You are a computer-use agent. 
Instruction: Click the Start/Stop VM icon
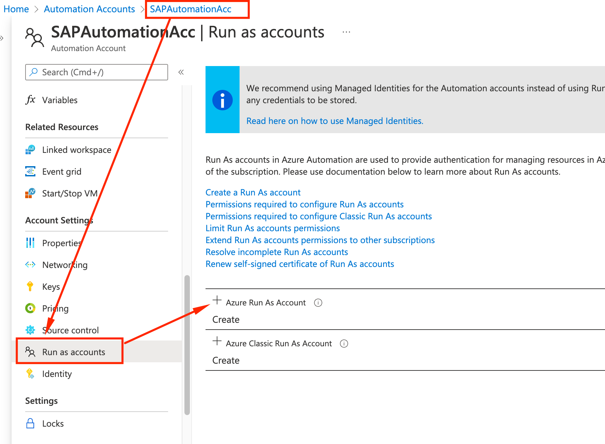coord(30,193)
